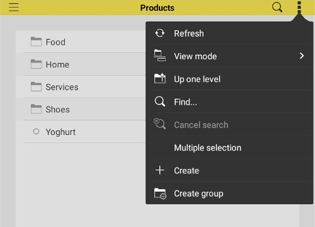
Task: Select the Find... menu entry
Action: click(229, 102)
